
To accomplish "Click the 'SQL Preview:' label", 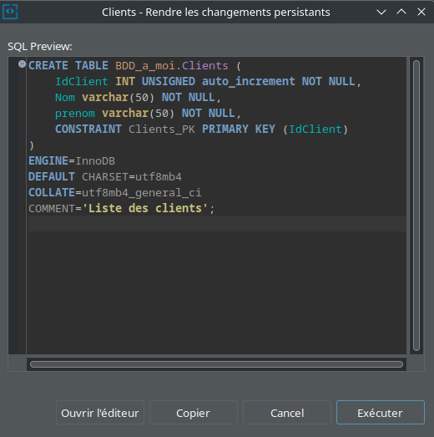I will (40, 47).
